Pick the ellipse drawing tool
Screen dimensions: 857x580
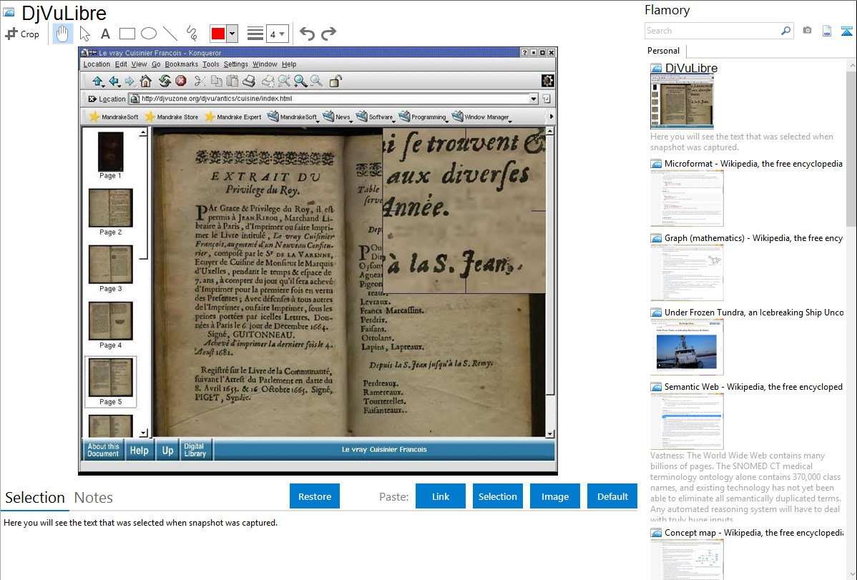click(149, 34)
